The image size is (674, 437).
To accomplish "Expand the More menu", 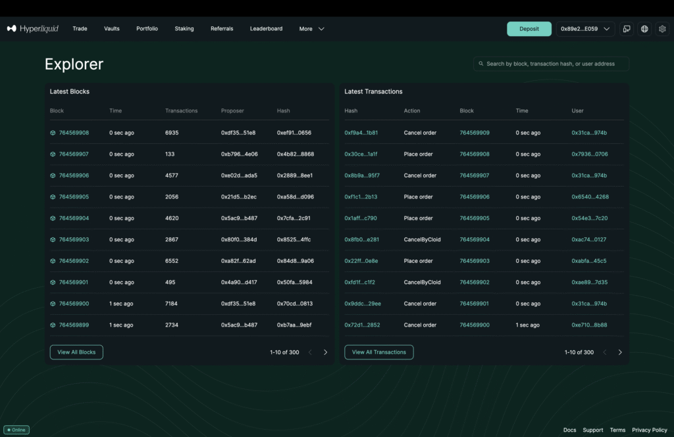I will (x=312, y=29).
